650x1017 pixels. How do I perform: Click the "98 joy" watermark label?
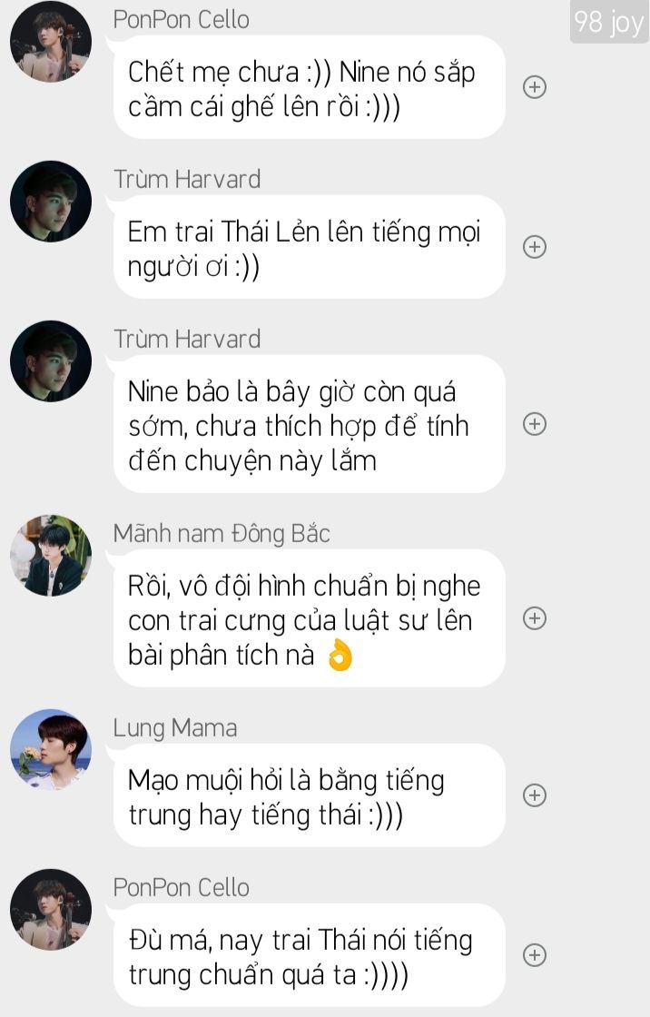click(609, 22)
